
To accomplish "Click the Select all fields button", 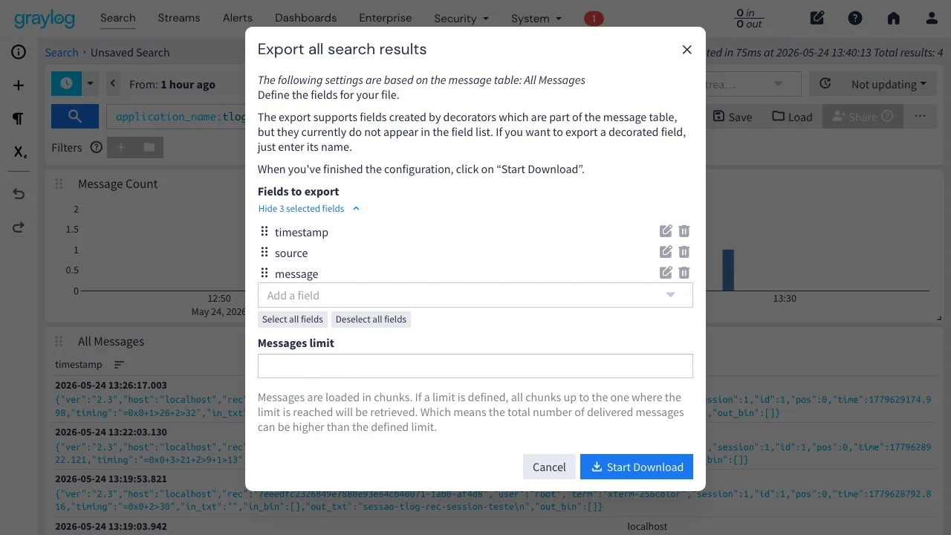I will tap(293, 320).
